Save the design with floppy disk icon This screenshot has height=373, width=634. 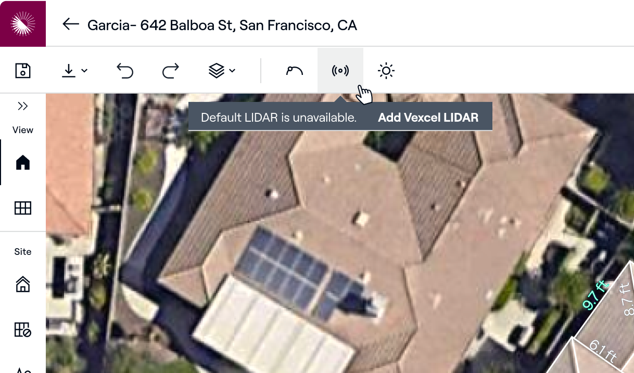pos(23,71)
